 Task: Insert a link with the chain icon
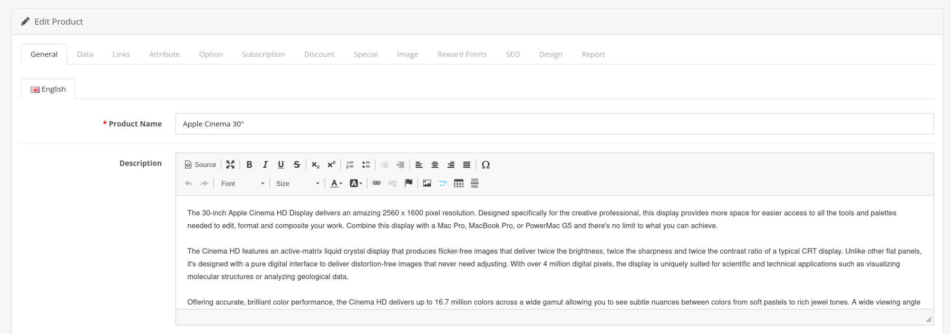coord(377,183)
